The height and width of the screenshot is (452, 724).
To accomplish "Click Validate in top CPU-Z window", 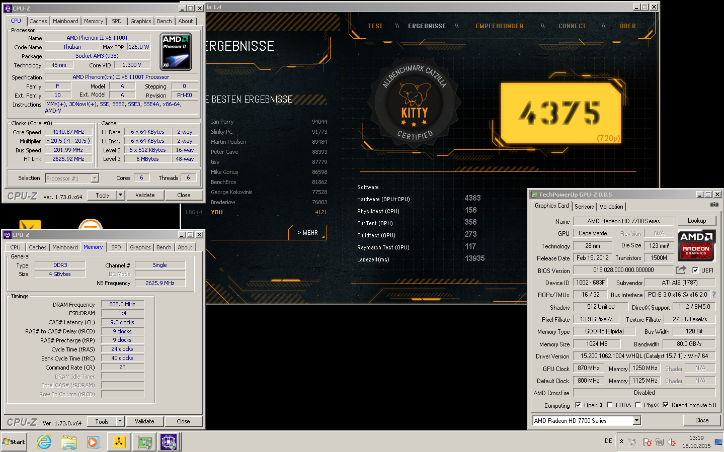I will 145,195.
